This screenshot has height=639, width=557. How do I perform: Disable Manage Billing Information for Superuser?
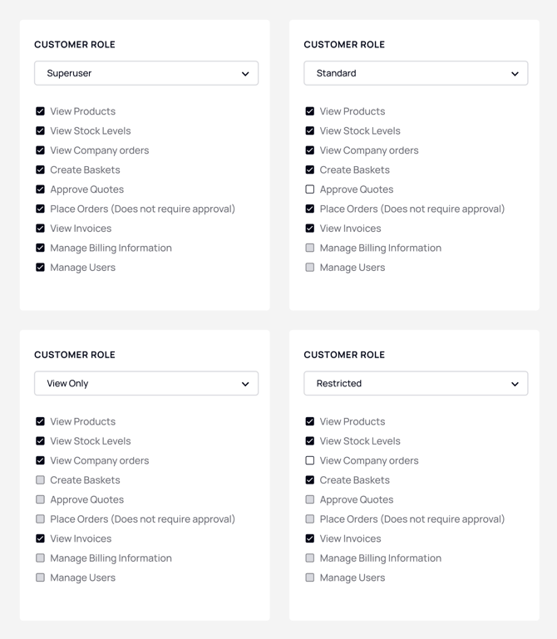point(40,248)
